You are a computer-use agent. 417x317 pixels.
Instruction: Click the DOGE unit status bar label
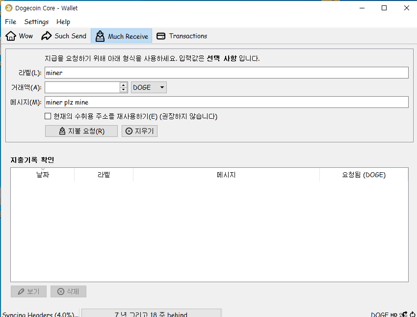[x=380, y=315]
